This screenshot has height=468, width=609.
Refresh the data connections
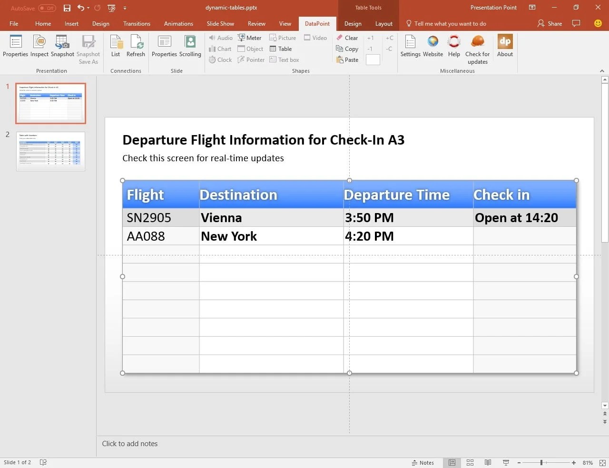point(136,47)
